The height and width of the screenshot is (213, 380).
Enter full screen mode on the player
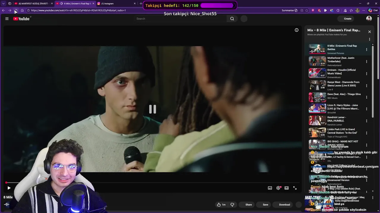(295, 188)
